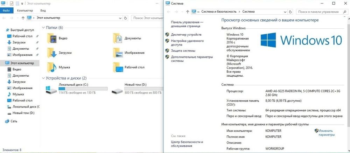Click shield icon next to Защита системы
This screenshot has width=350, height=153.
pos(167,51)
